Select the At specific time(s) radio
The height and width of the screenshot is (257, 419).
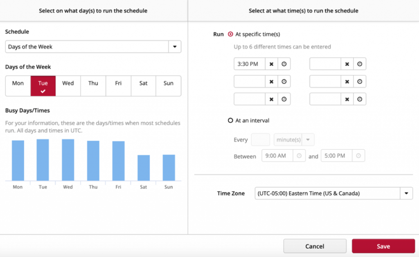(x=230, y=34)
